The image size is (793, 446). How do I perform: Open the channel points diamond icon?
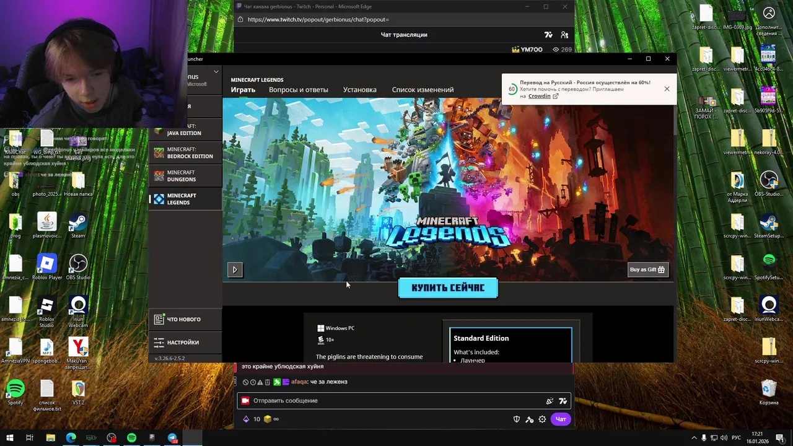point(246,419)
